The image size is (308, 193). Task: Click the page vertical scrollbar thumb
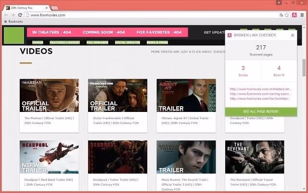[304, 68]
